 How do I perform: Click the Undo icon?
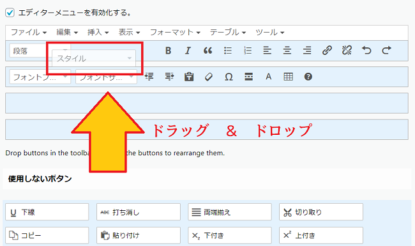[366, 50]
